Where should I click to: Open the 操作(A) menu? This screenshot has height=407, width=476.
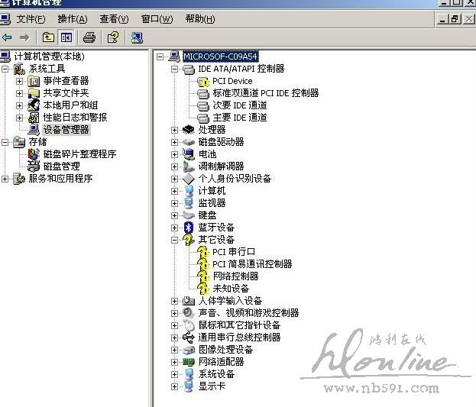[x=73, y=19]
